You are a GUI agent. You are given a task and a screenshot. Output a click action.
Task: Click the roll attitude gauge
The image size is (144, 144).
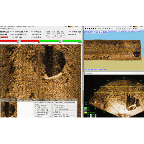point(63,36)
